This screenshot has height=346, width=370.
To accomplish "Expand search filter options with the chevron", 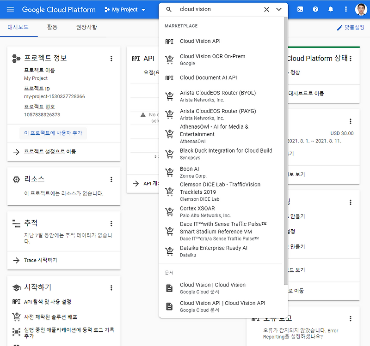I will (x=278, y=8).
